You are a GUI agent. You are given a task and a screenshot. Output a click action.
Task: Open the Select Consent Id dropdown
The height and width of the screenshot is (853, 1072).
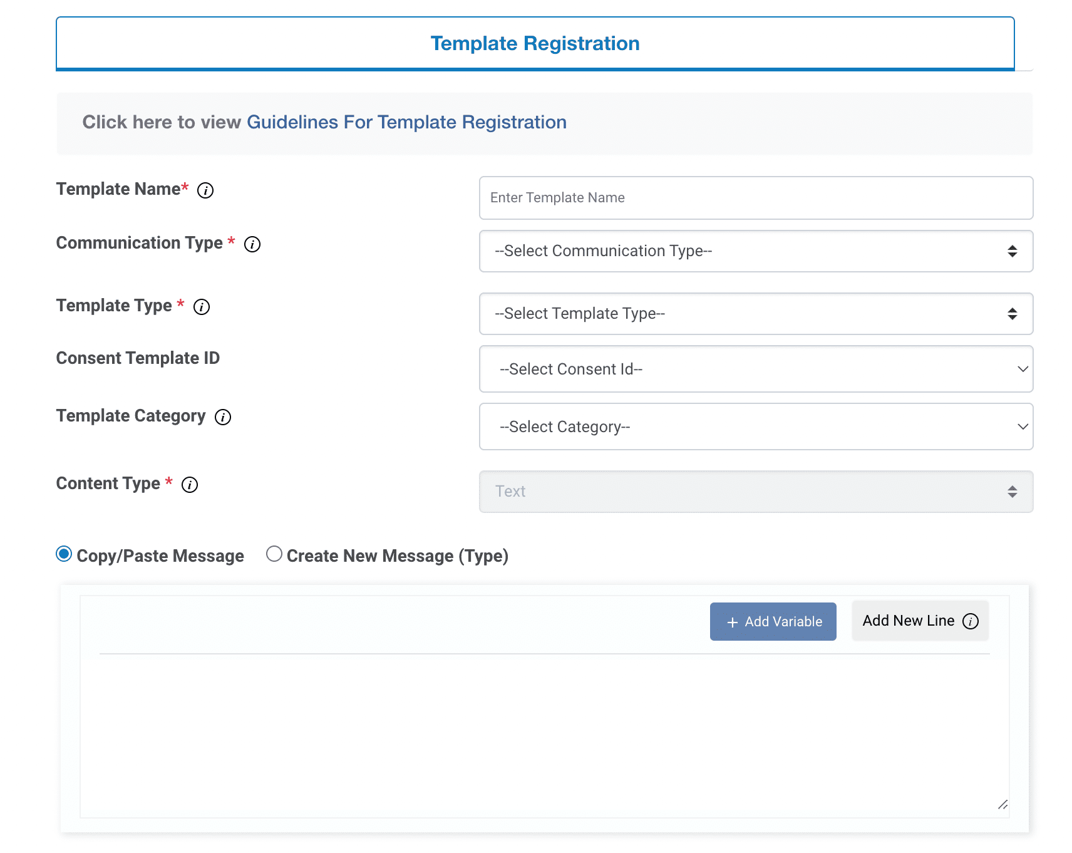[x=755, y=370]
